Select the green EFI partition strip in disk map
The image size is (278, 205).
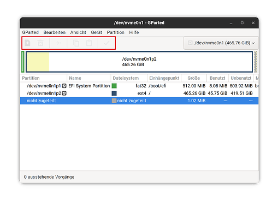tap(23, 62)
